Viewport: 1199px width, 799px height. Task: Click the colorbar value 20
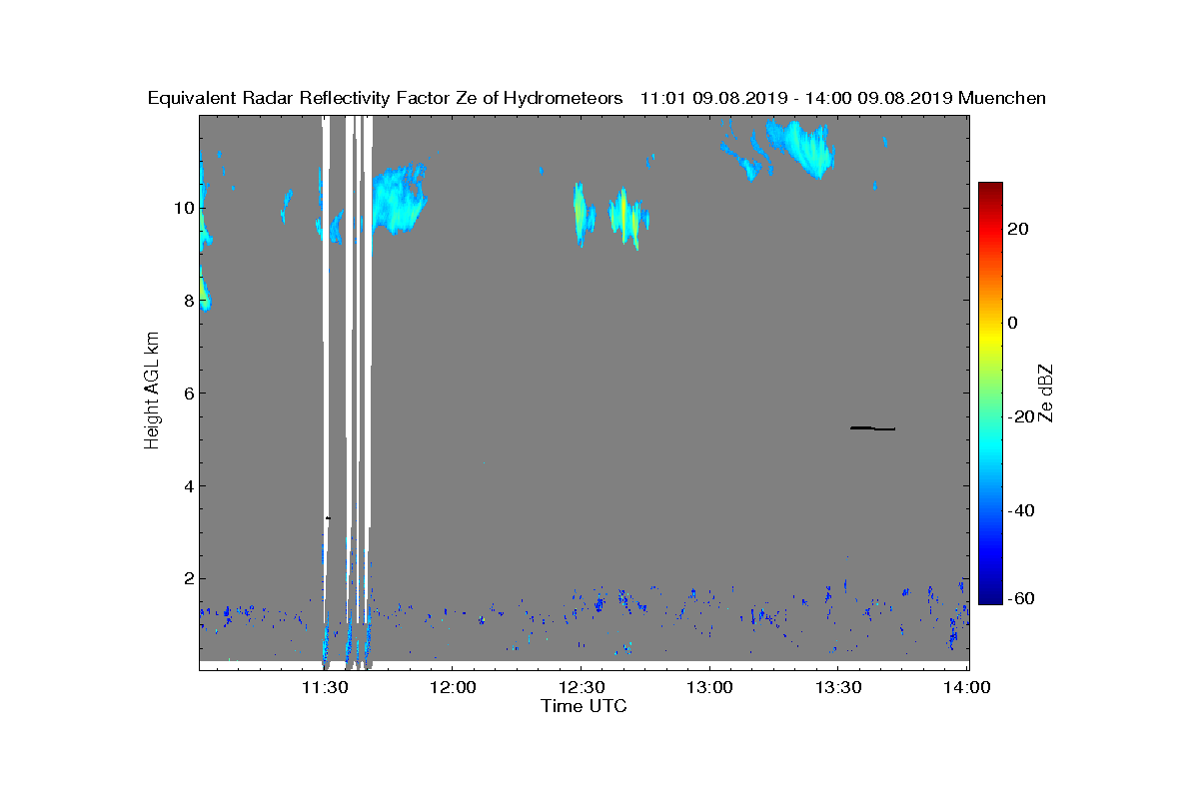1019,229
